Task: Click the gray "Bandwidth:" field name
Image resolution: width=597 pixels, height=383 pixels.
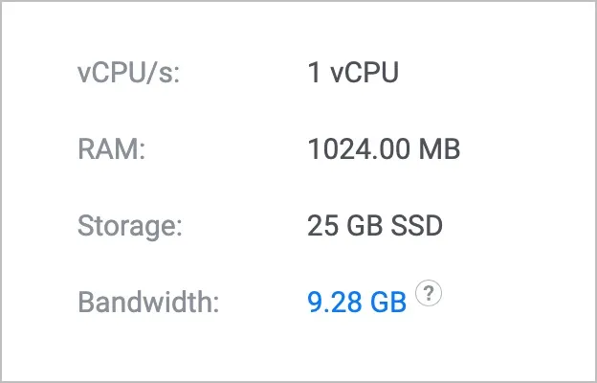Action: (148, 304)
